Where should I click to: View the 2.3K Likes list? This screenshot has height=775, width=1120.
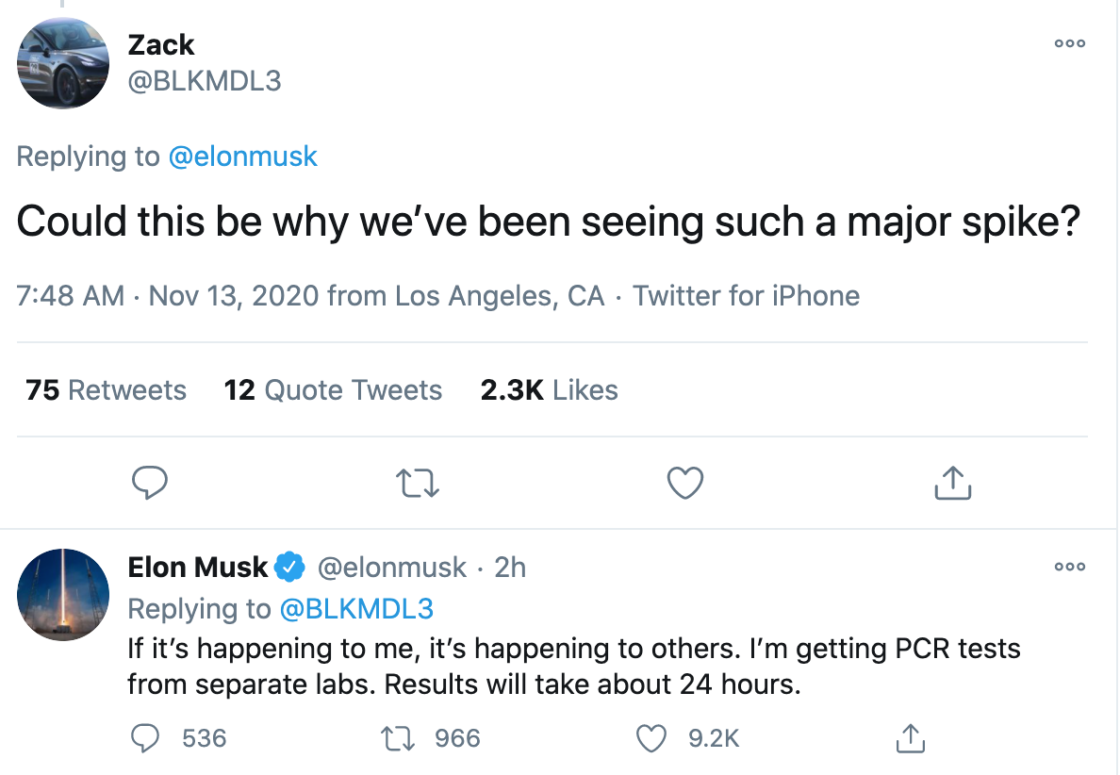[549, 390]
